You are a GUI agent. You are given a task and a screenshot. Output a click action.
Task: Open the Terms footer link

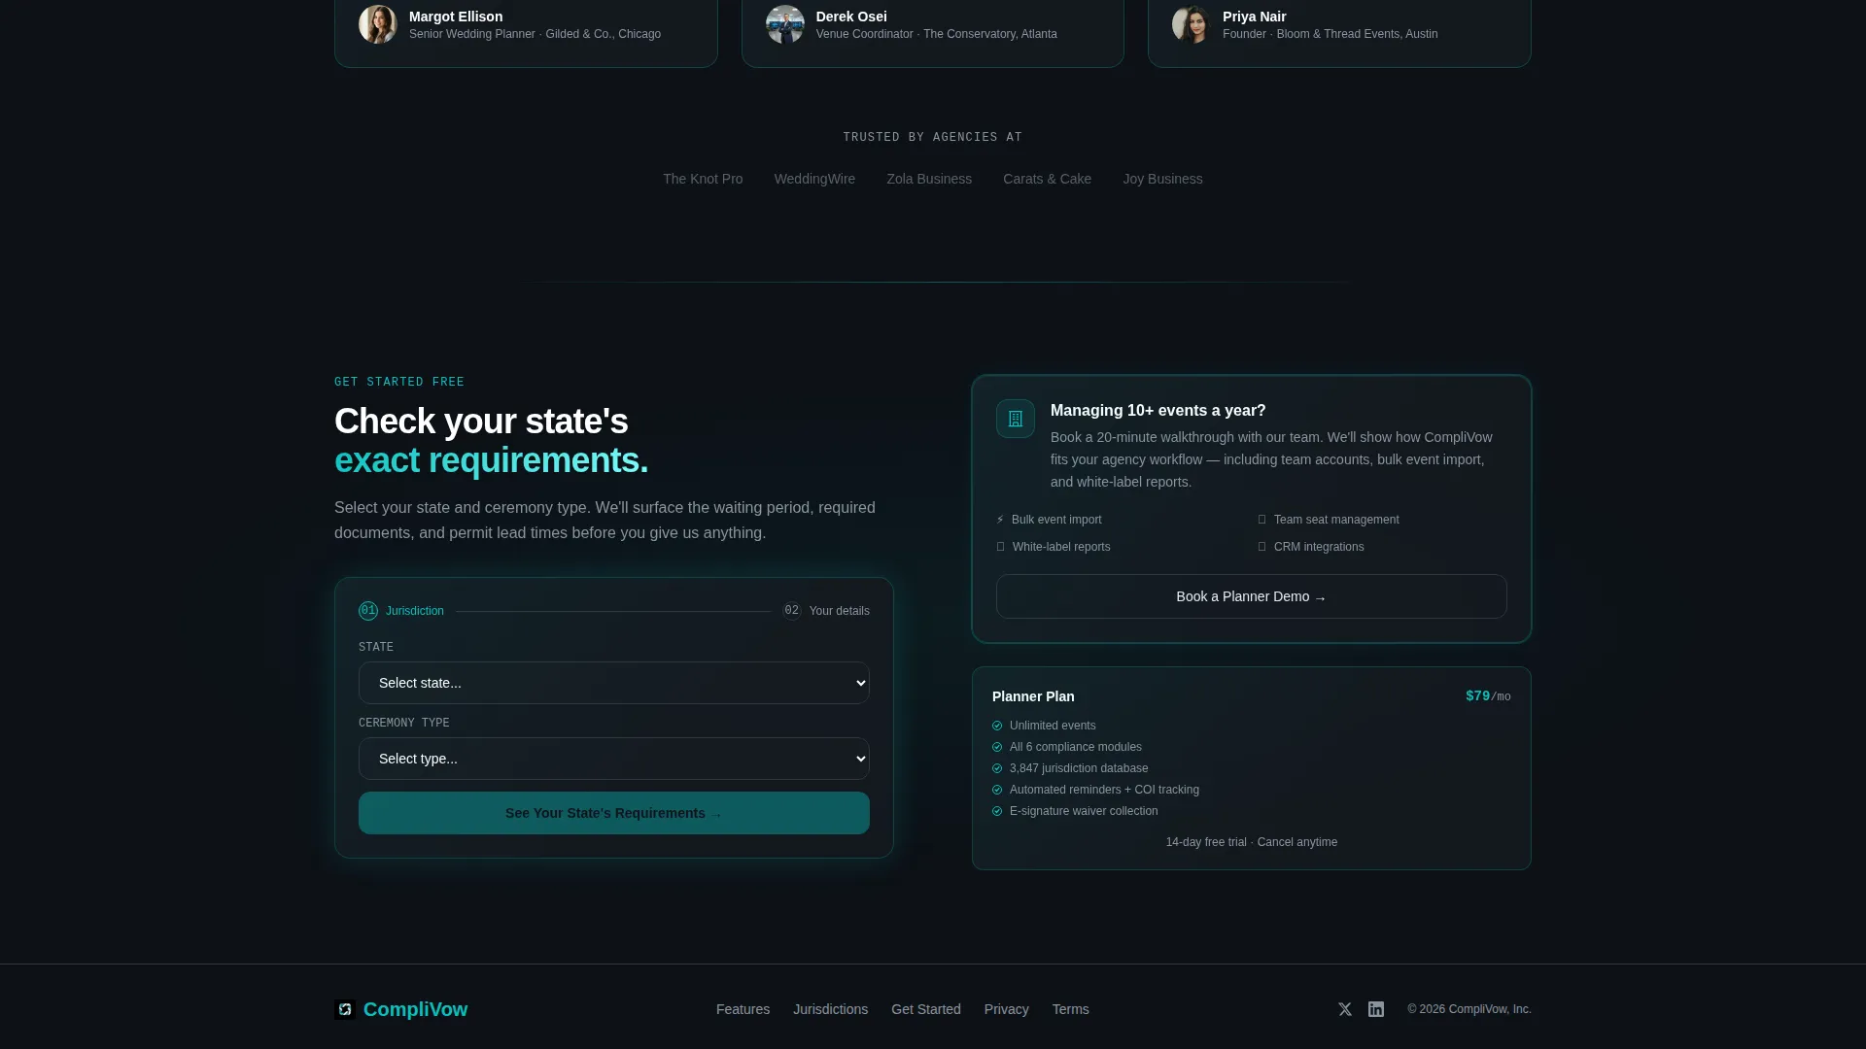click(x=1070, y=1009)
